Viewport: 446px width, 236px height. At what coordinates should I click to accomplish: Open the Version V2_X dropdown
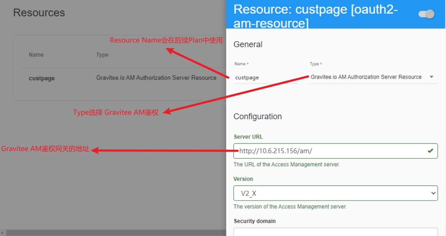click(x=336, y=193)
